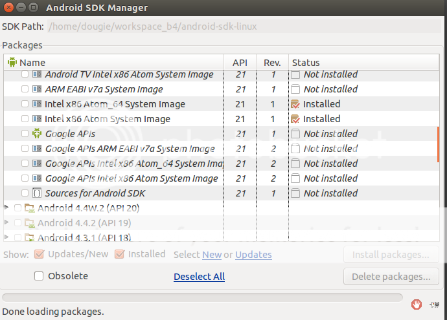Expand the Android 4.3.1 (API 18) group

pos(7,237)
